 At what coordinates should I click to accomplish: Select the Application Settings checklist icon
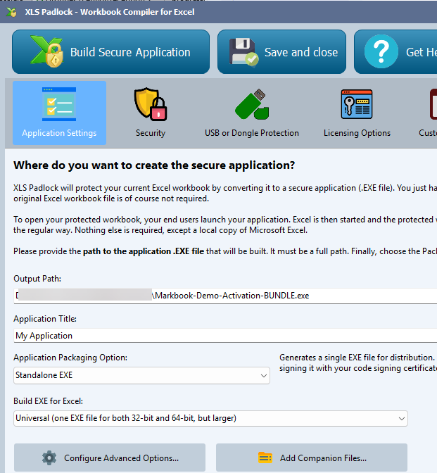point(59,105)
